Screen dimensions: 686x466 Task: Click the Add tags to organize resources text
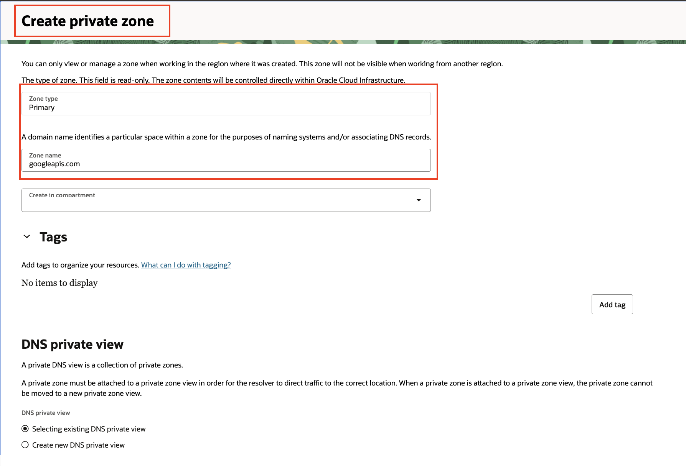80,265
